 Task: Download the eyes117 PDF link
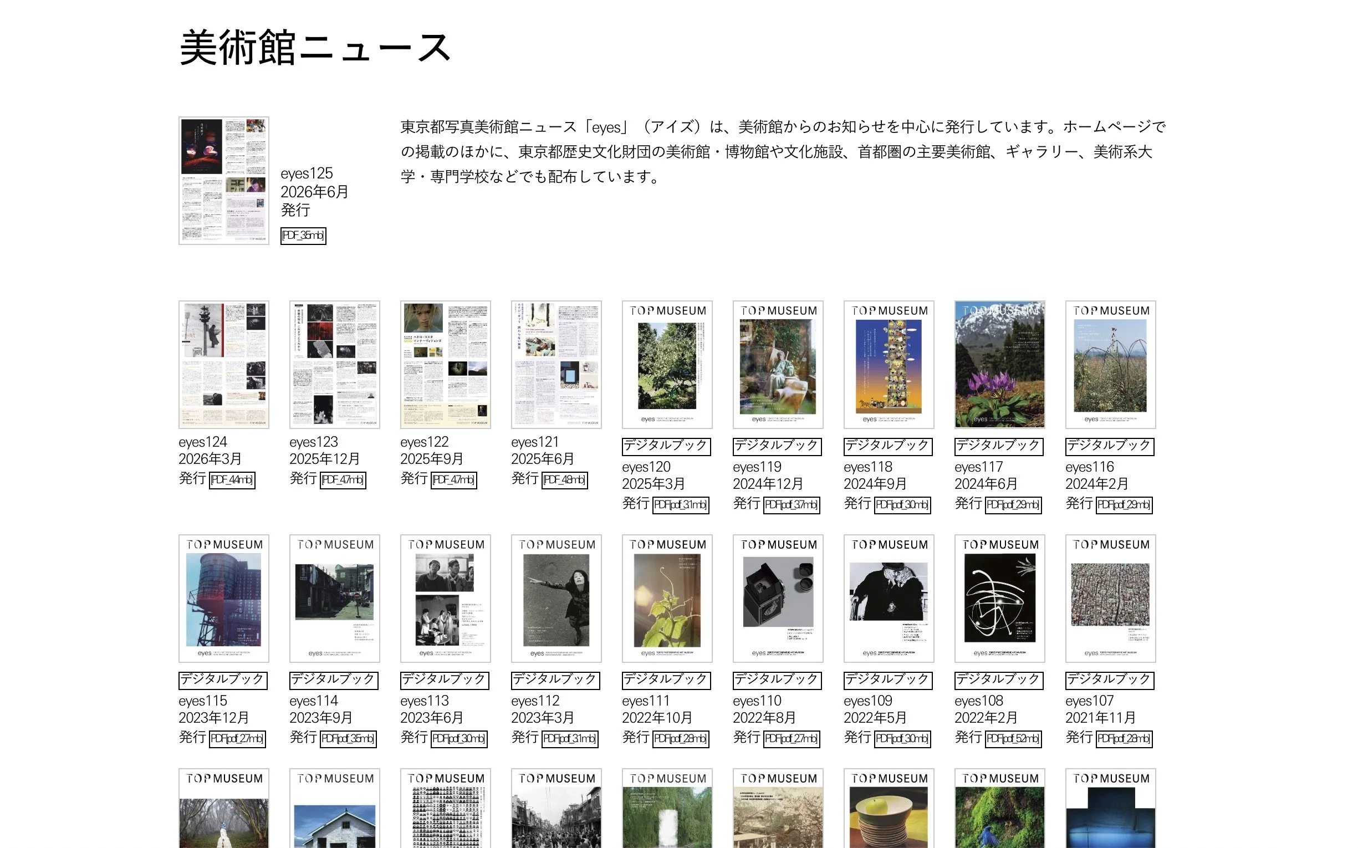(1014, 505)
